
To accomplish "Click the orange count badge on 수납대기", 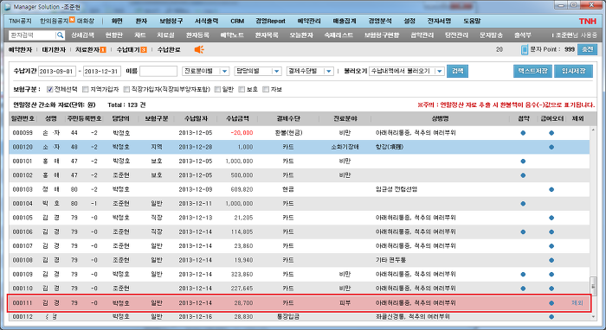I will tap(144, 49).
